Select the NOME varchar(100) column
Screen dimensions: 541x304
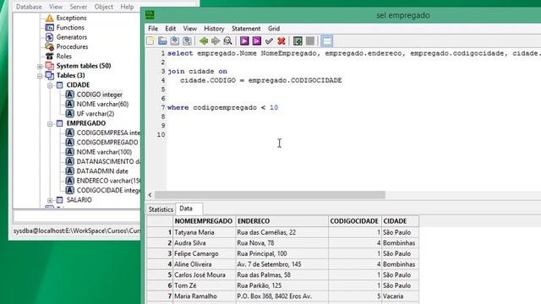104,152
